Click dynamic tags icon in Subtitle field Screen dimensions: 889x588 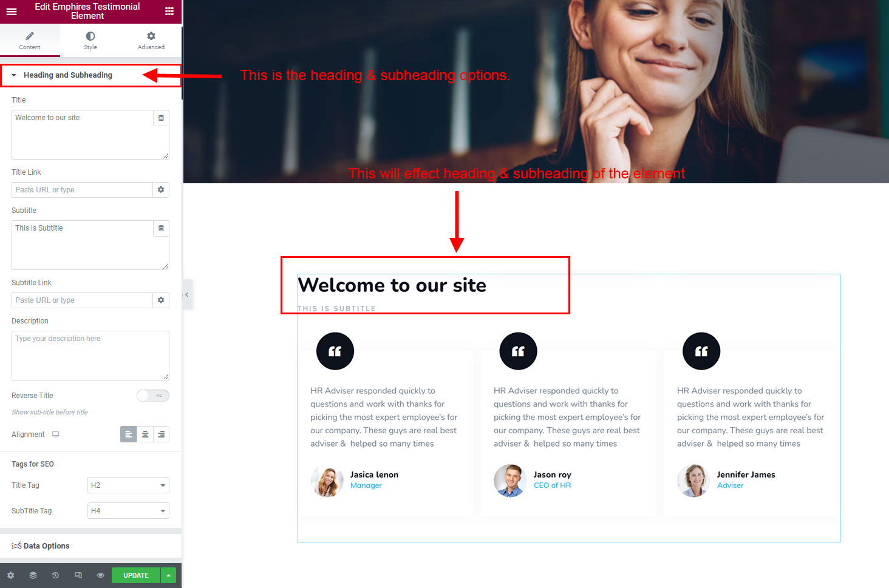[x=161, y=228]
